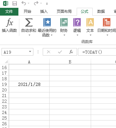Select row 25 header
Viewport: 116px width, 128px height.
[x=4, y=118]
